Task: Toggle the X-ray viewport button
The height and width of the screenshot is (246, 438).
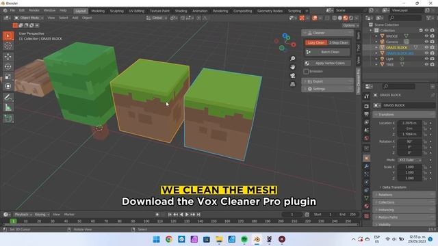Action: pos(327,18)
